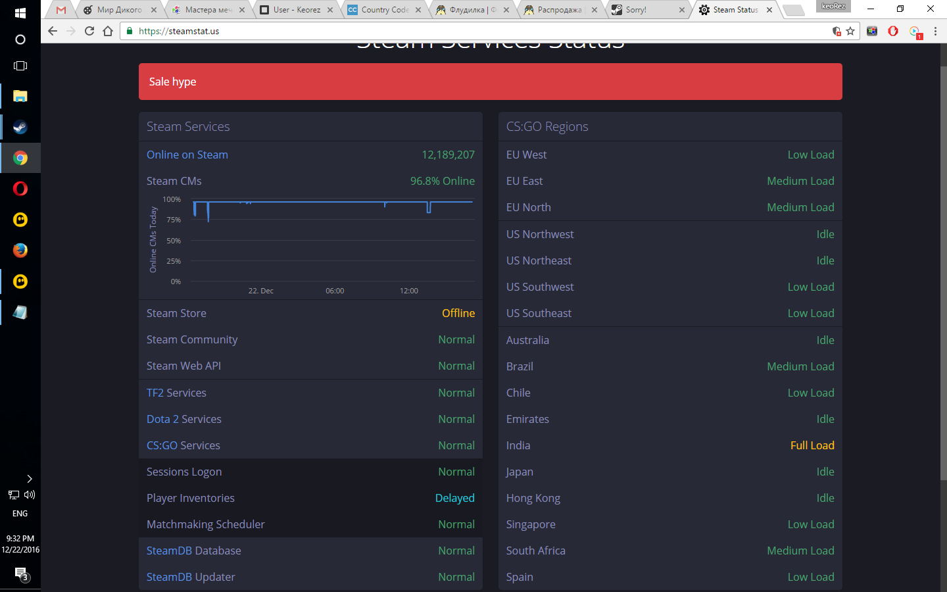Click the 96.8% Online CMs value
This screenshot has width=947, height=592.
click(x=443, y=181)
